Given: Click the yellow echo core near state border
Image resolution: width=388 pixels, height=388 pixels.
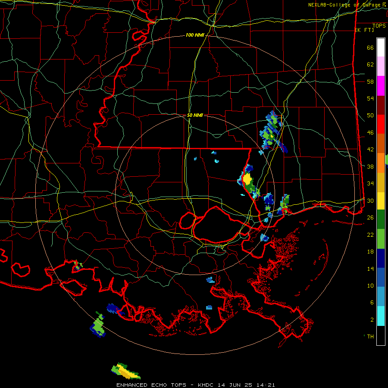Looking at the screenshot, I should click(247, 179).
